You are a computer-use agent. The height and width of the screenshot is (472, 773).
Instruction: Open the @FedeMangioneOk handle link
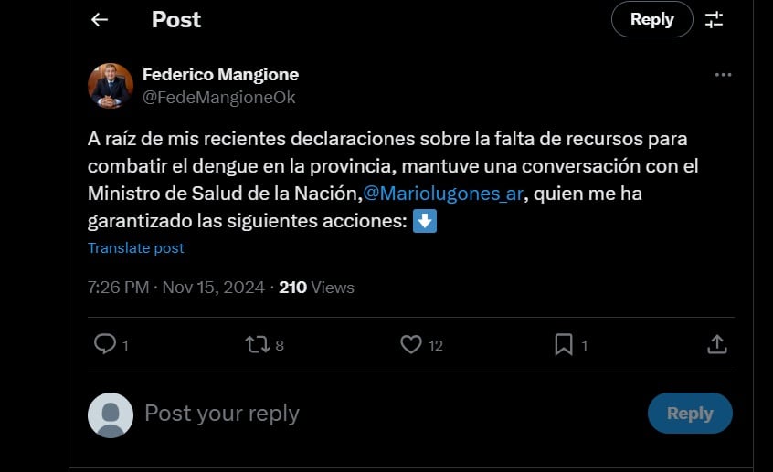tap(218, 97)
